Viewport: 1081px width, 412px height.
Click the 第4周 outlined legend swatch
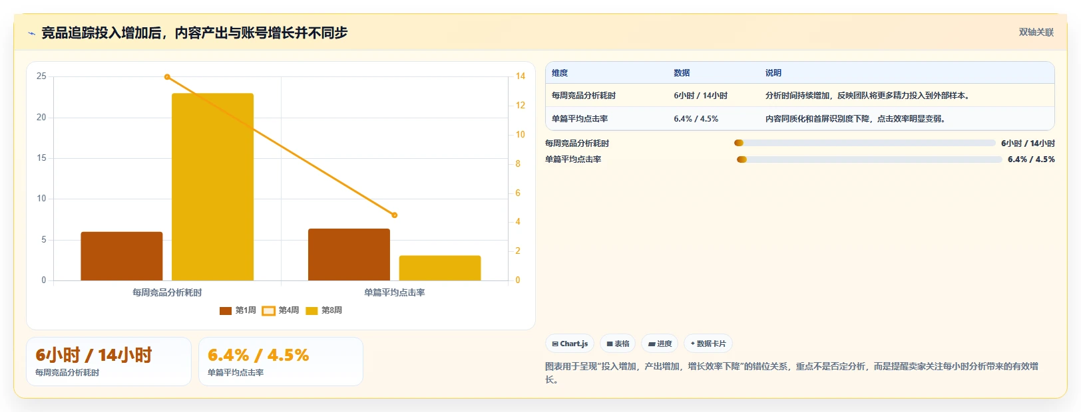pos(268,310)
